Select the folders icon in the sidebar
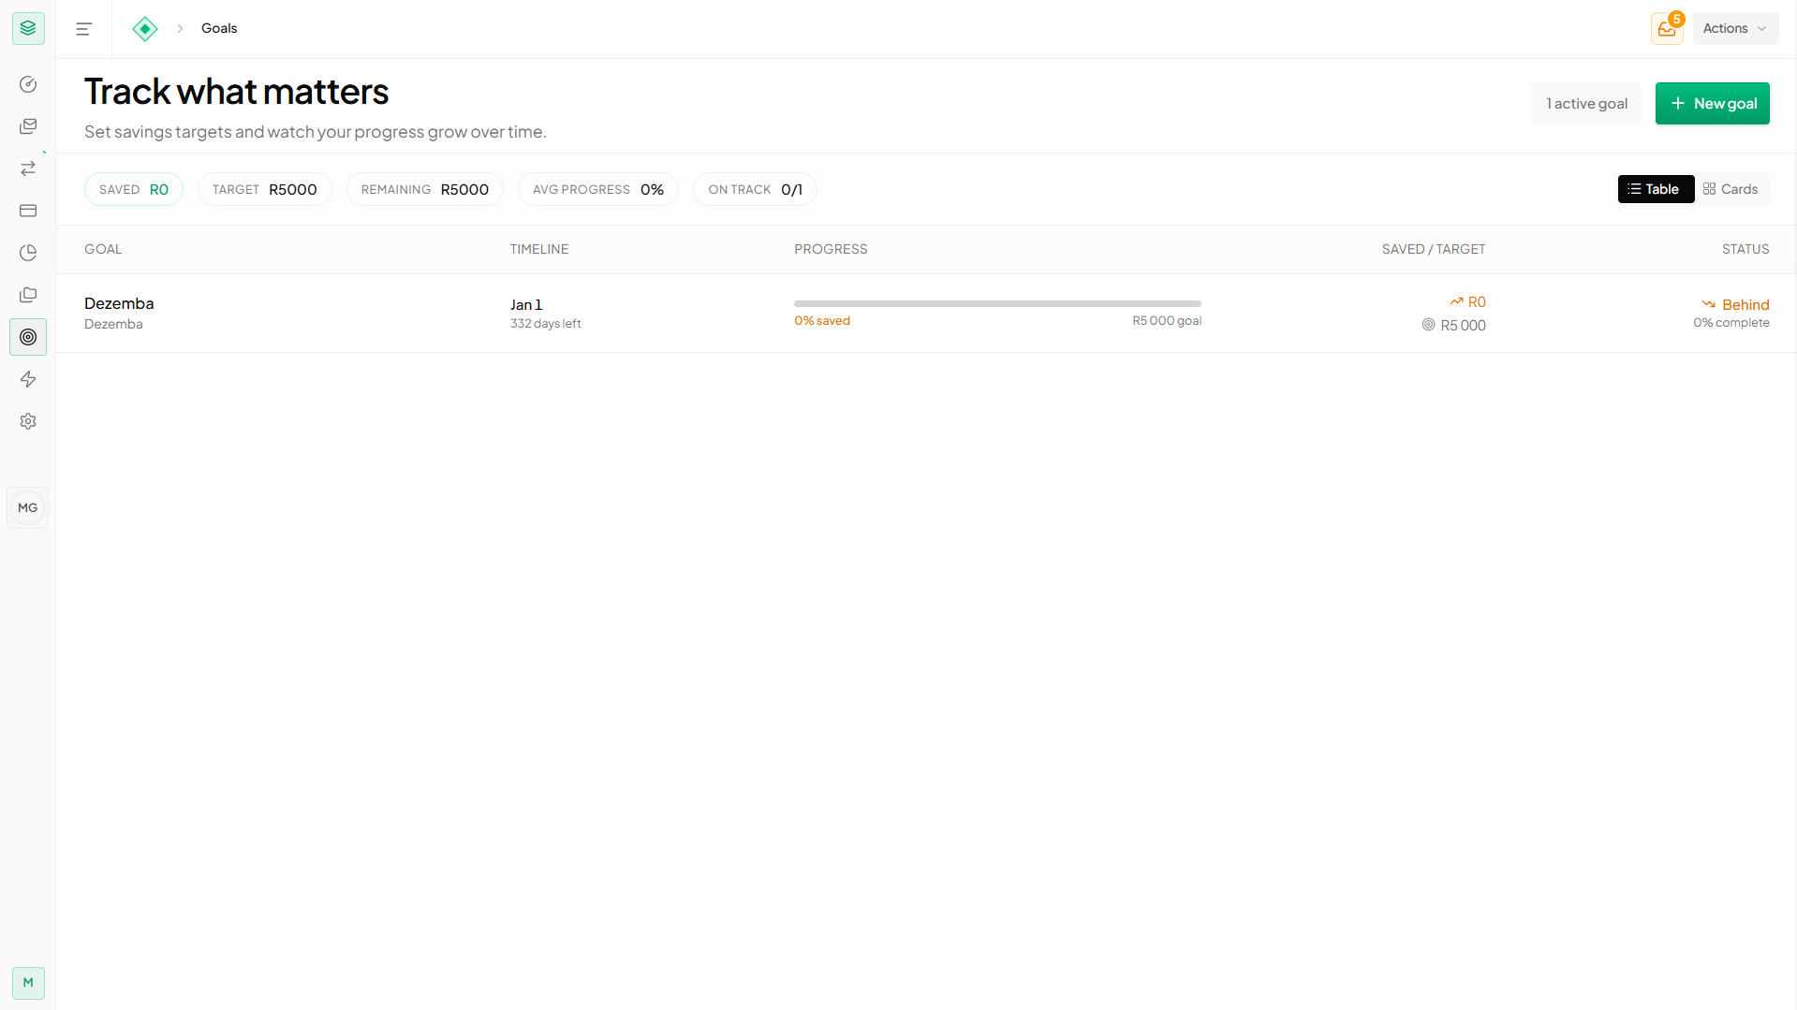This screenshot has width=1797, height=1010. pyautogui.click(x=27, y=295)
